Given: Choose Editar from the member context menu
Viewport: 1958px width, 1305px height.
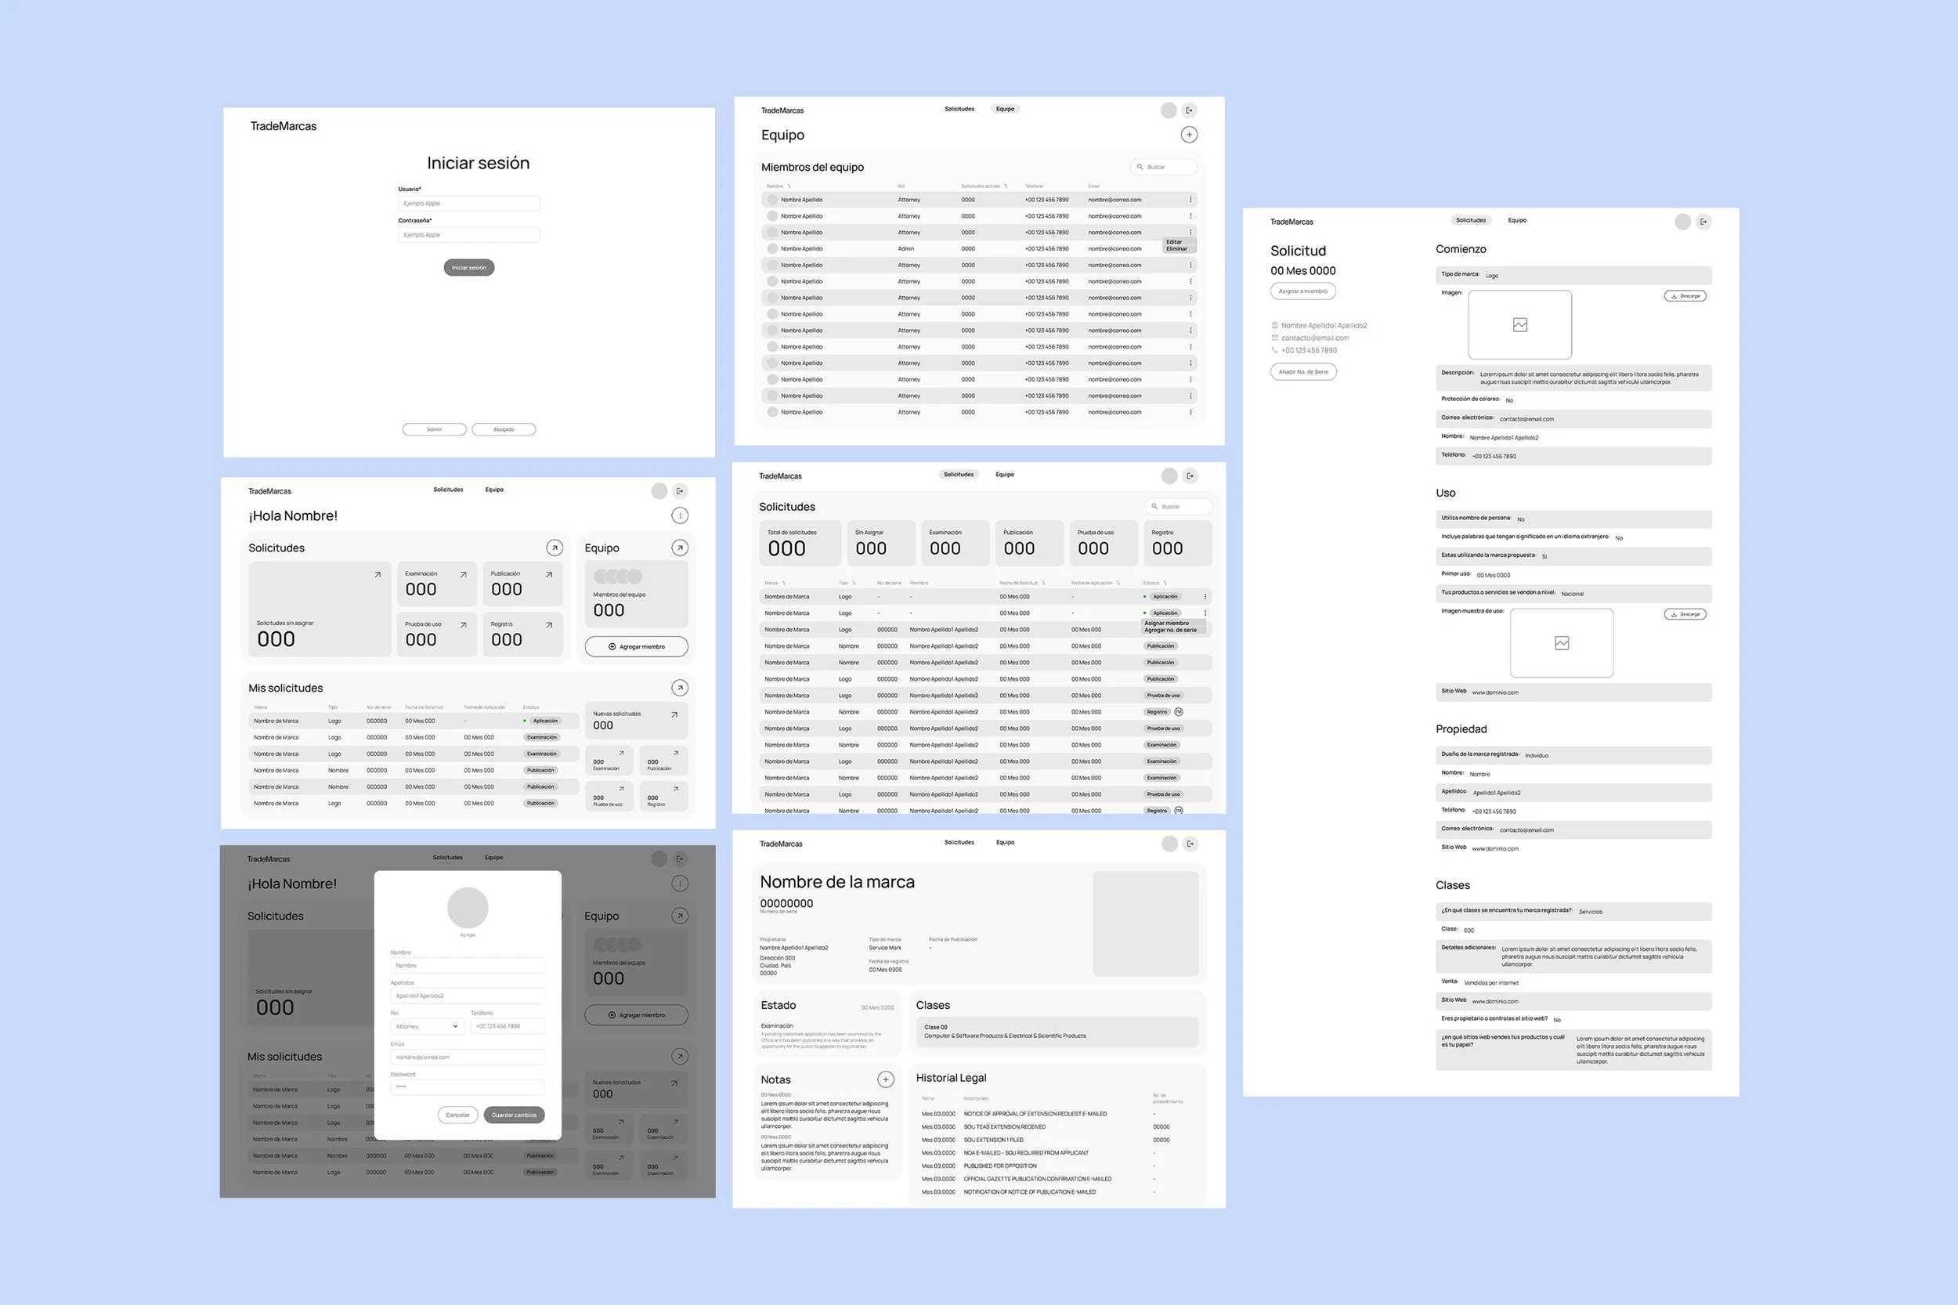Looking at the screenshot, I should [1174, 242].
